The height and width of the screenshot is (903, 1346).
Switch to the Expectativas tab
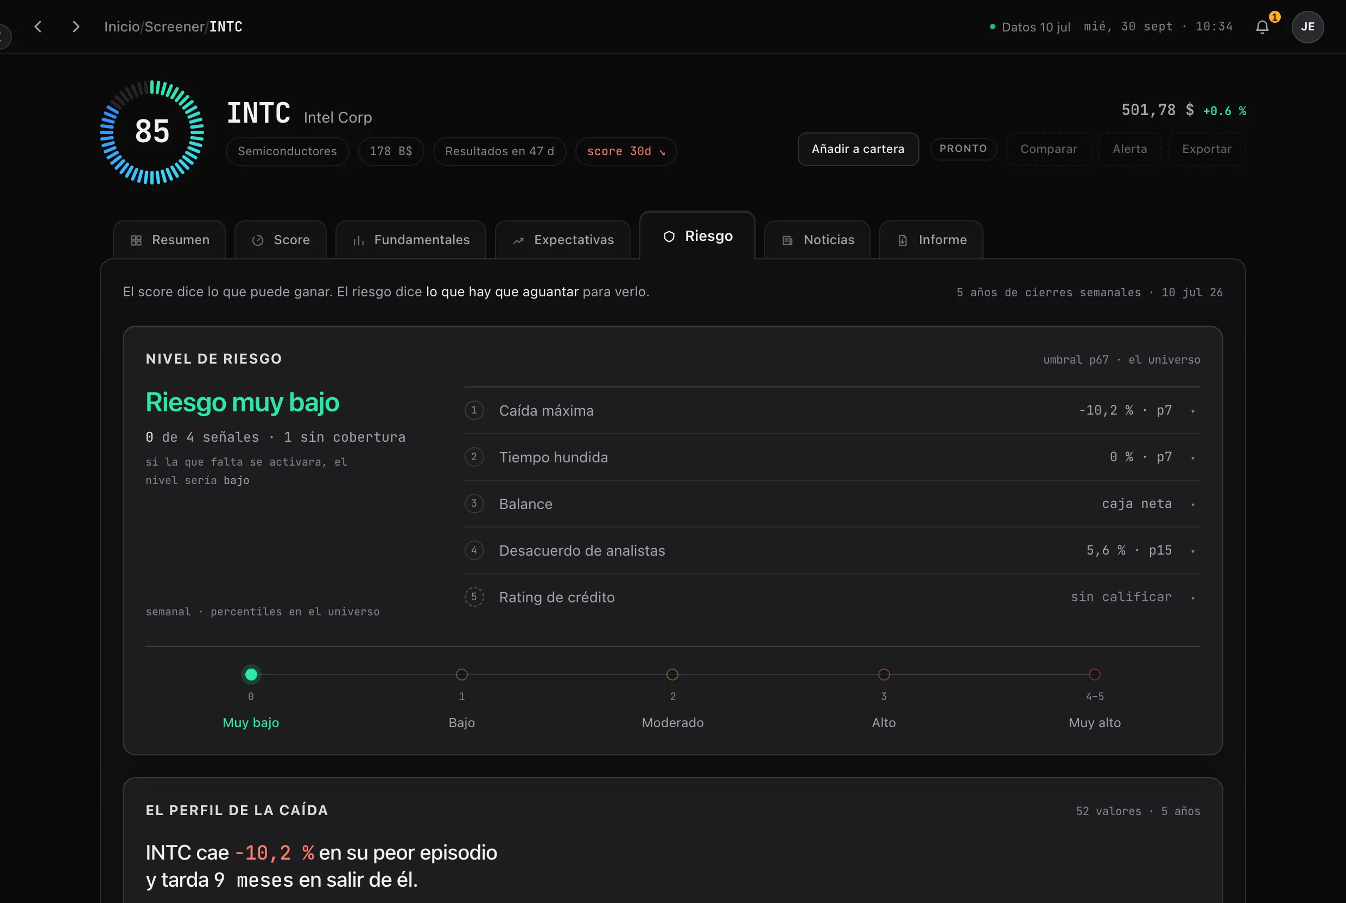(x=563, y=239)
